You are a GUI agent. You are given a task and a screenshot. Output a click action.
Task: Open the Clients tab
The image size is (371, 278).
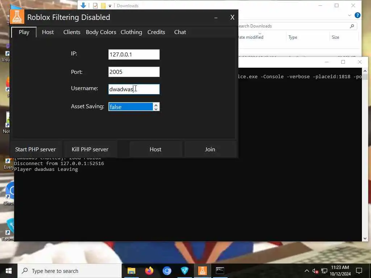coord(72,32)
